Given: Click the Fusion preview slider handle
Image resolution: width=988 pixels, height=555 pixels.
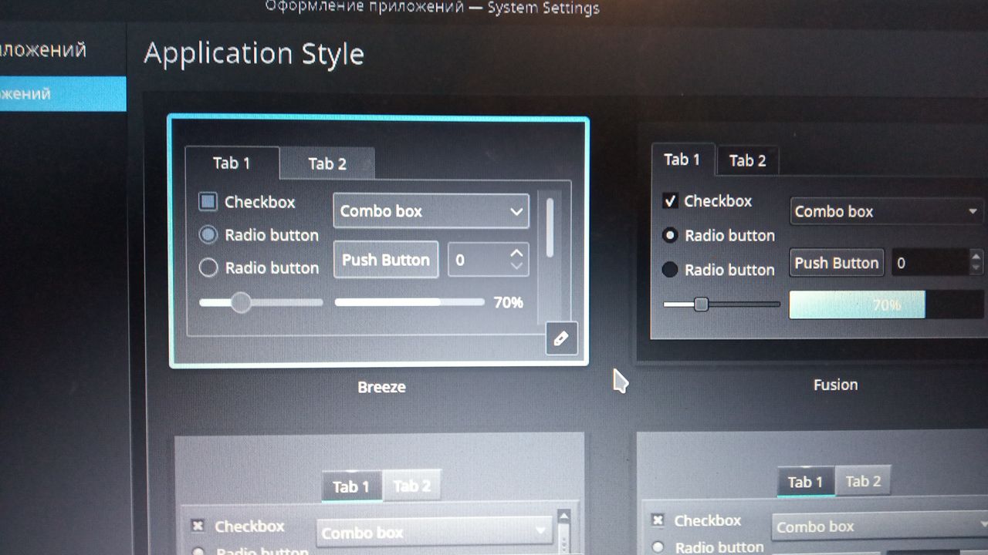Looking at the screenshot, I should pos(701,304).
